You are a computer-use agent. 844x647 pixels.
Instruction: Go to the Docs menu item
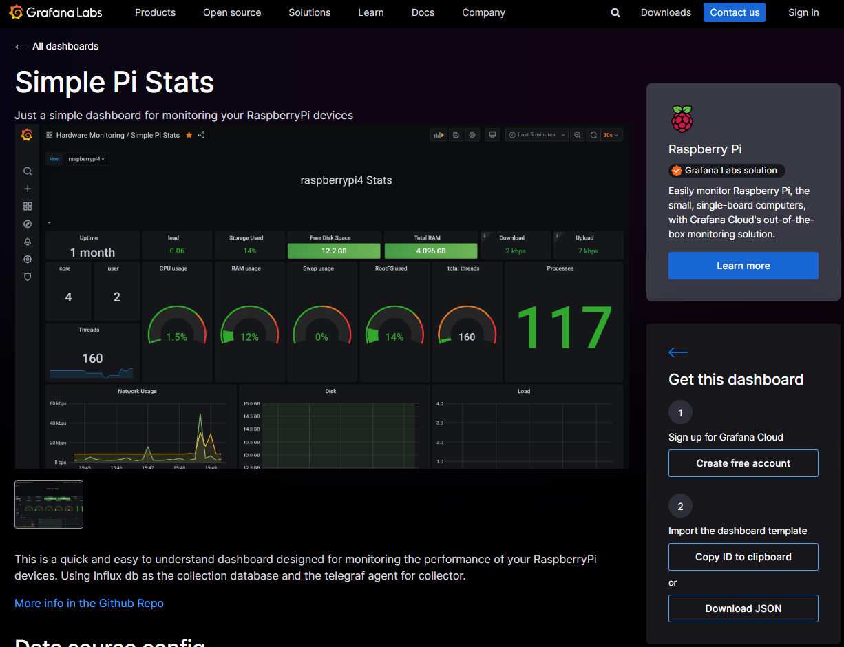pyautogui.click(x=423, y=12)
